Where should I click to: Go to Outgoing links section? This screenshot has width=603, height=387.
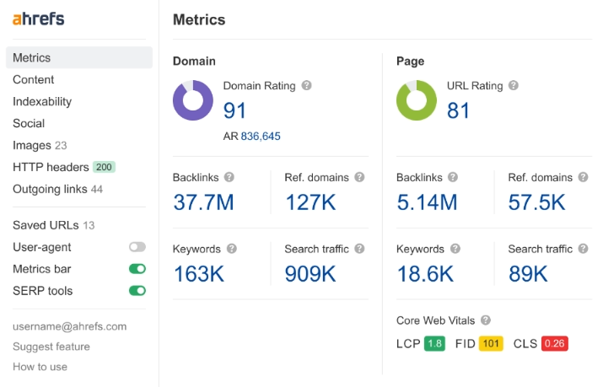pos(50,189)
